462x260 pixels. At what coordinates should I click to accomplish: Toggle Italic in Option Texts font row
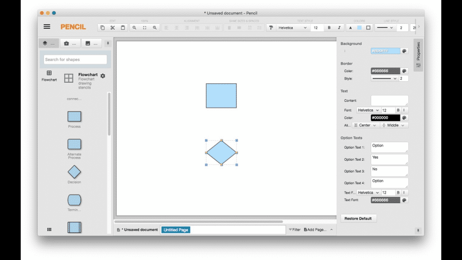coord(404,193)
